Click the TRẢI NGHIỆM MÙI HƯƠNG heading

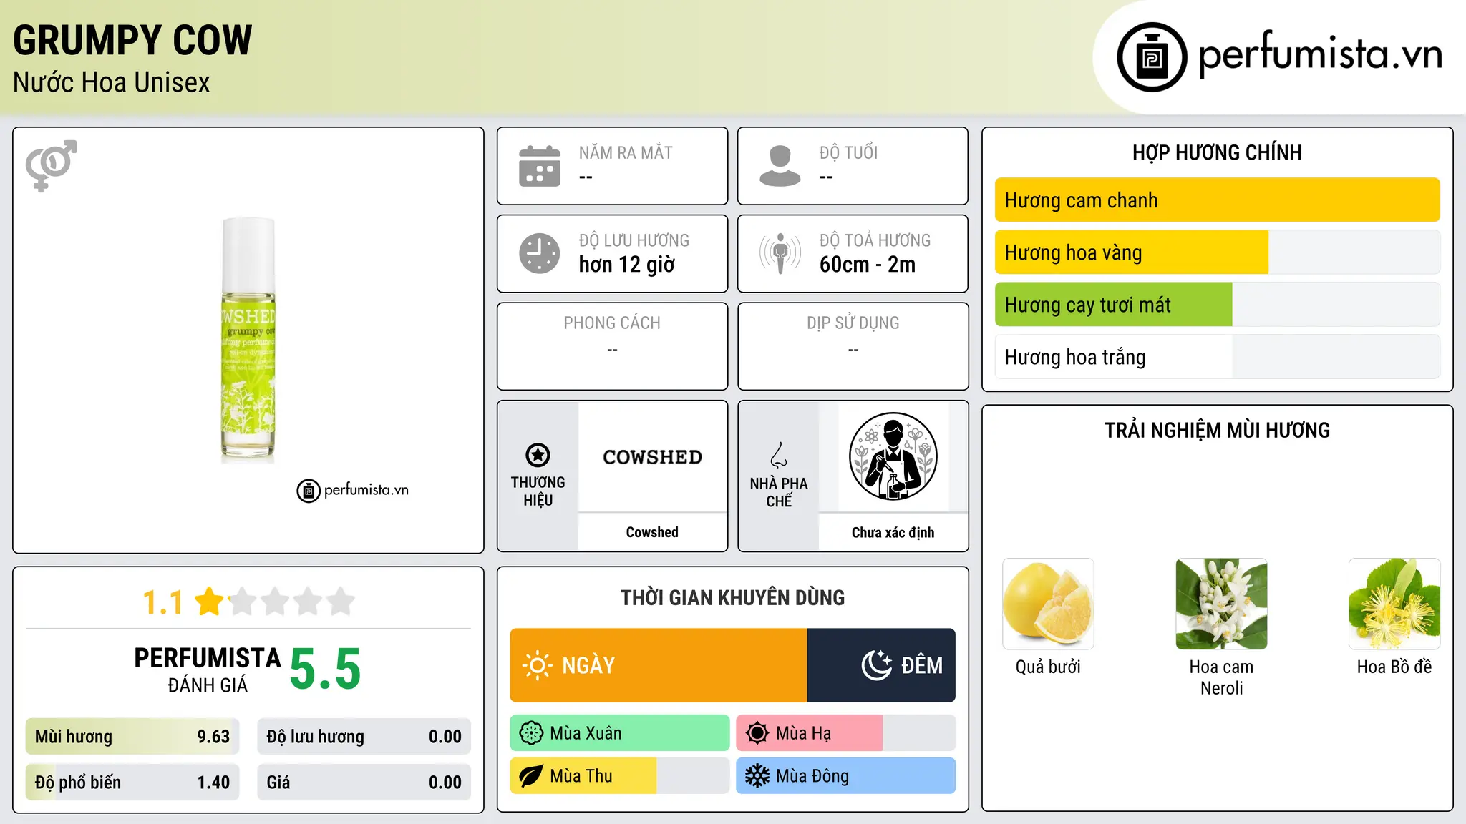[1217, 431]
